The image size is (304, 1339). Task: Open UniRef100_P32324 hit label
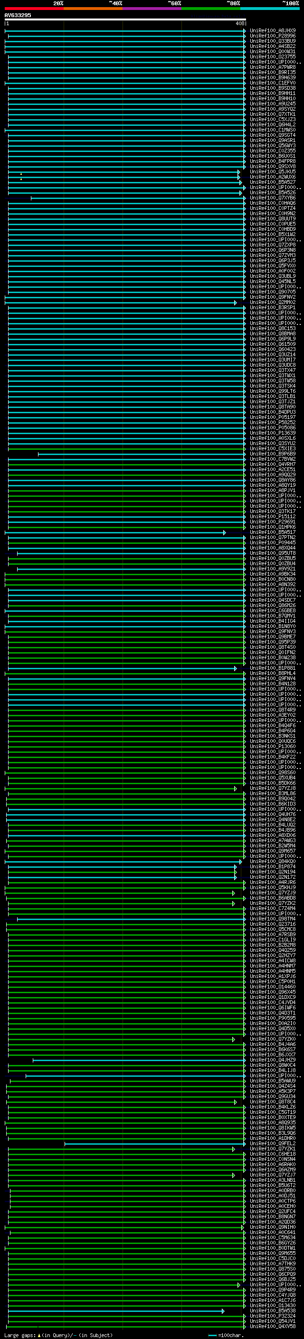273,1316
